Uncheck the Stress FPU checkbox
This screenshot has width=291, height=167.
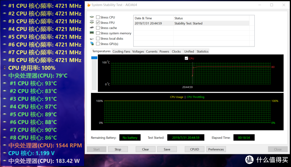click(98, 22)
